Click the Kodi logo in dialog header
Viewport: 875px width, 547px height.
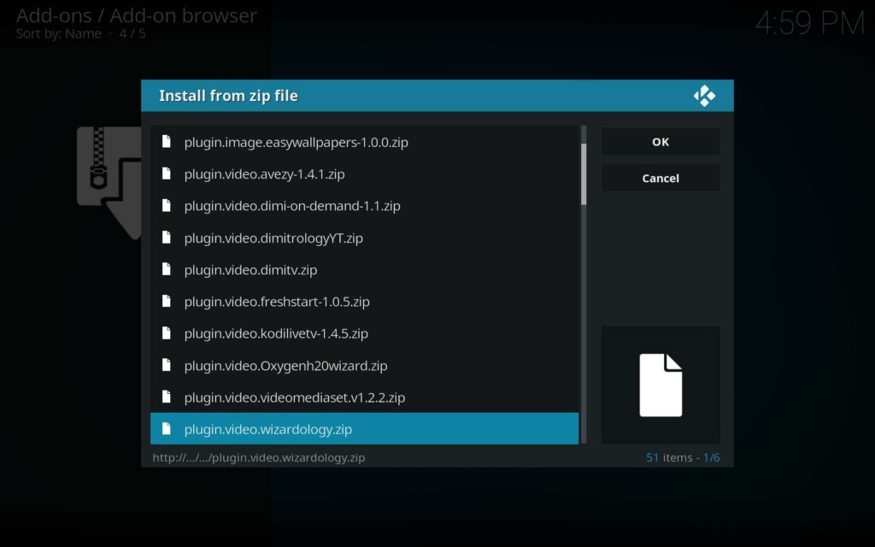pyautogui.click(x=704, y=96)
